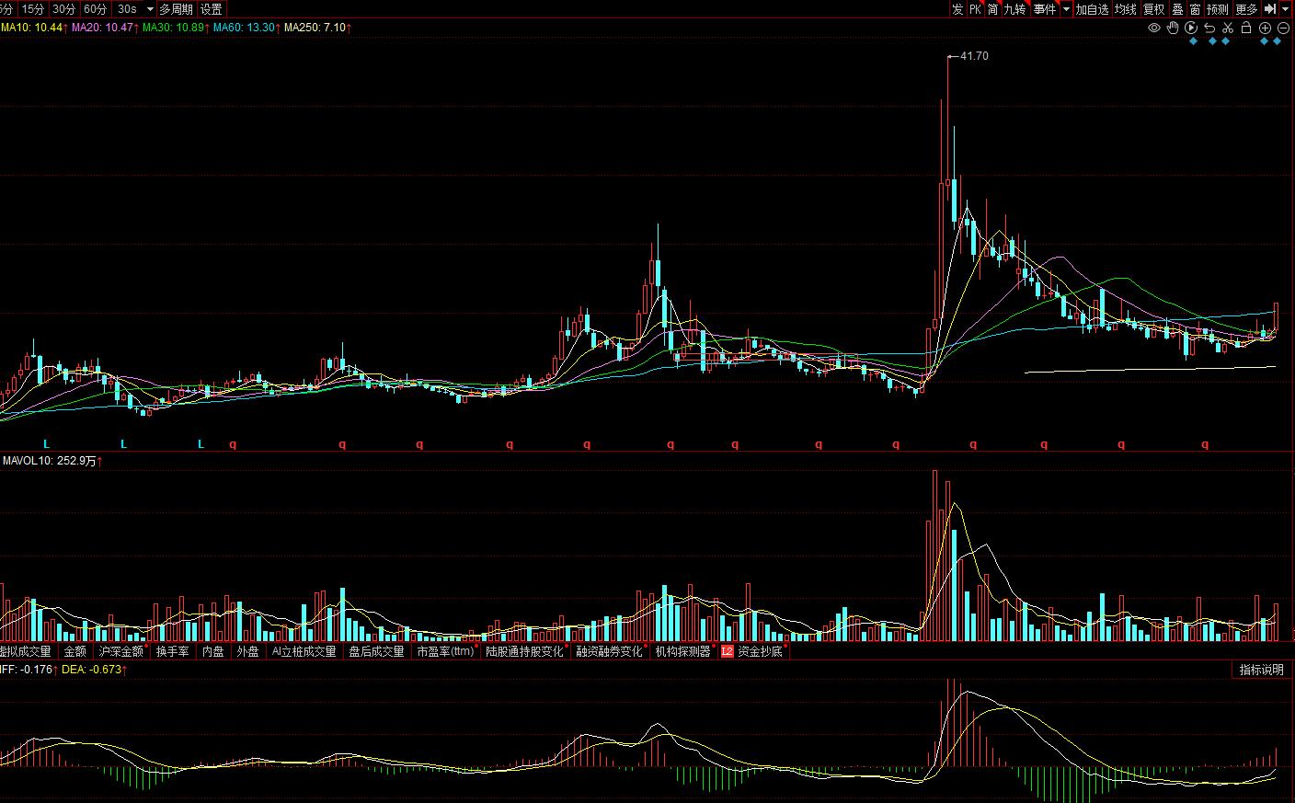Click the 加自选 button
The width and height of the screenshot is (1295, 803).
pos(1092,9)
